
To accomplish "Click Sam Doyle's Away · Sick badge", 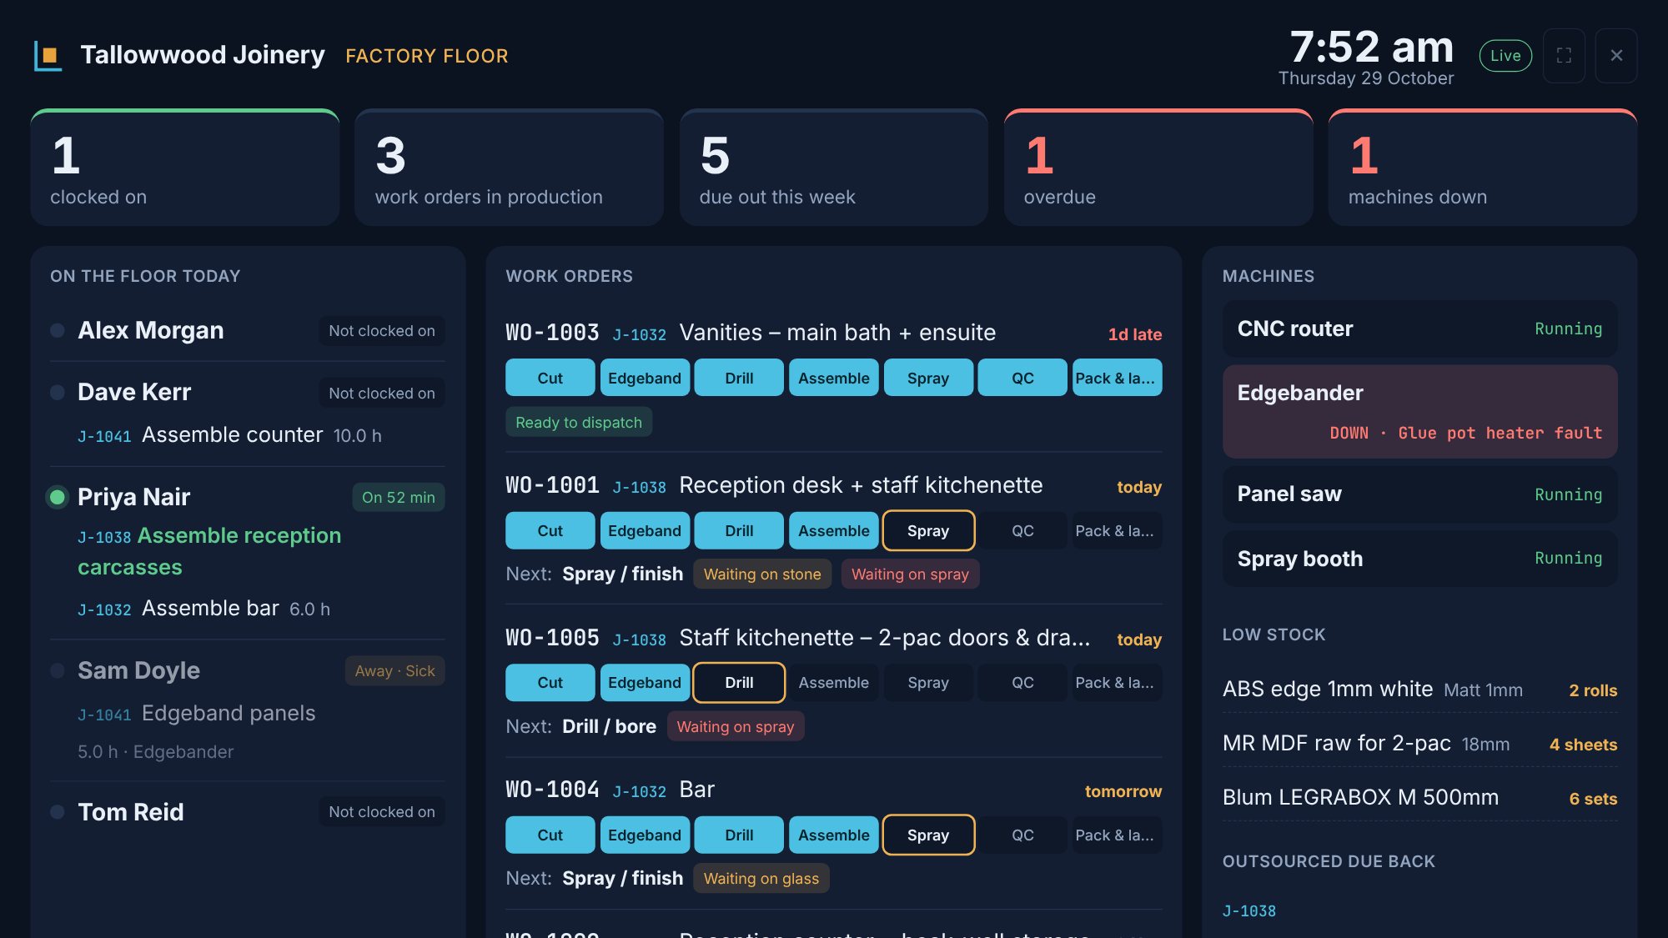I will pos(395,671).
